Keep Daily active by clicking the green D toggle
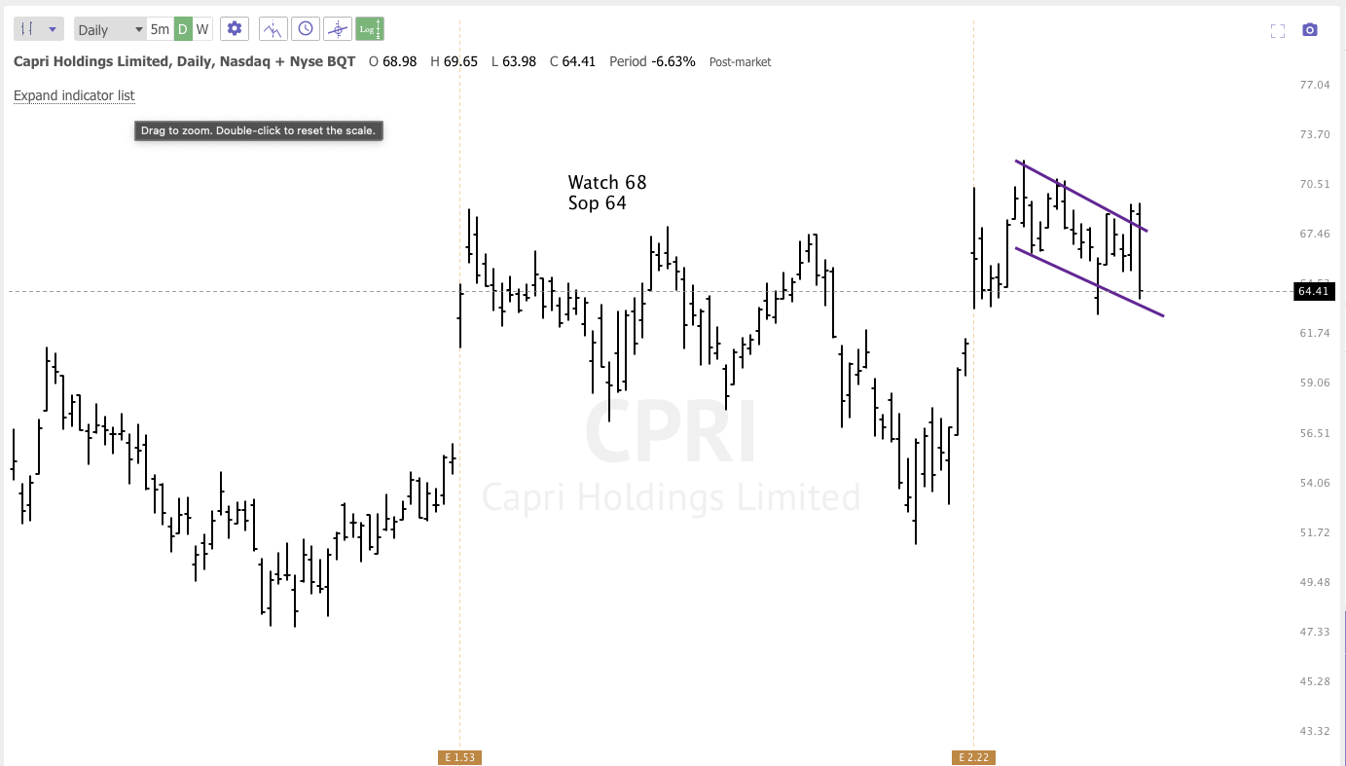 (181, 28)
